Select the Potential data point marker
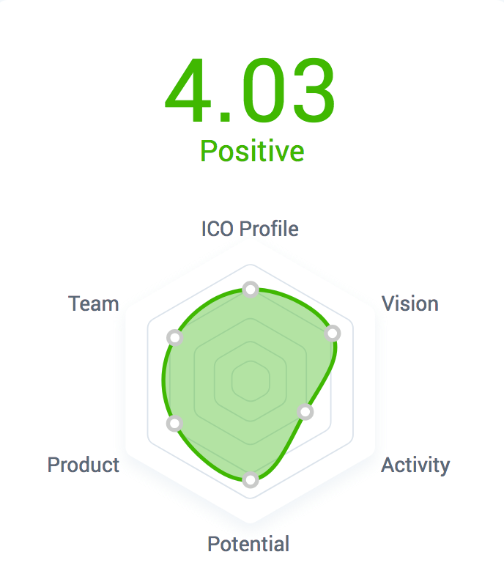The image size is (504, 582). coord(251,480)
